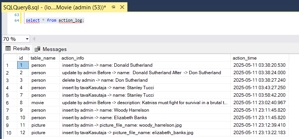Open the 70 % zoom dropdown
Screen dimensions: 299x139
[x=27, y=39]
